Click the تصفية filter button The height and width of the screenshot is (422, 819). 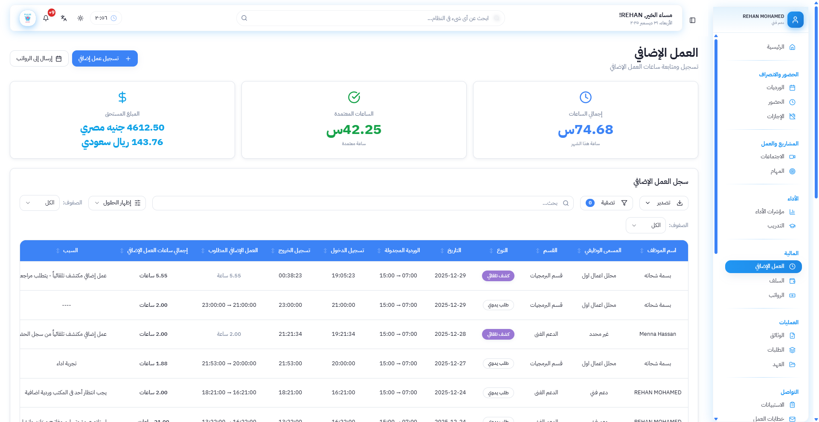point(606,203)
